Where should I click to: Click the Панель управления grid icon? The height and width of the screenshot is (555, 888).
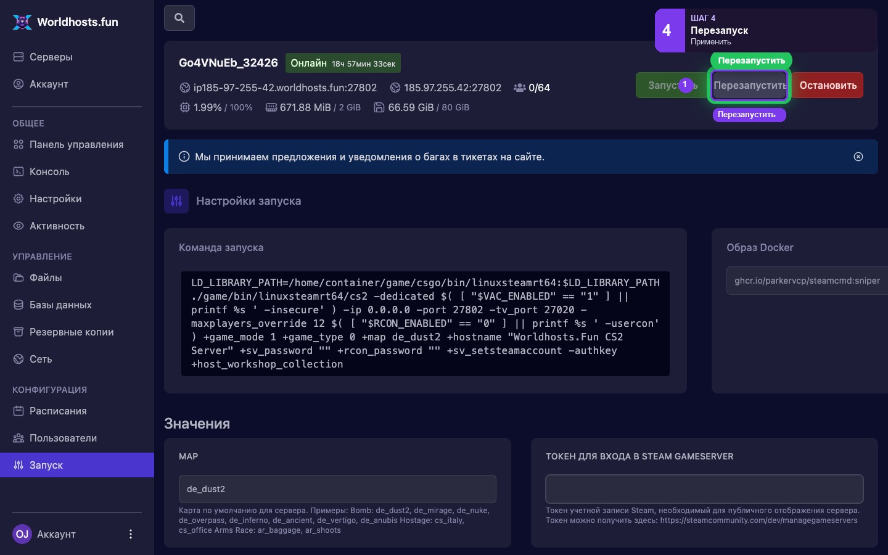click(18, 144)
